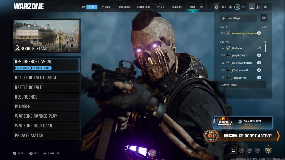Viewport: 285px width, 160px height.
Task: Click the BO6 XP +30% hexagon badge
Action: click(x=211, y=136)
